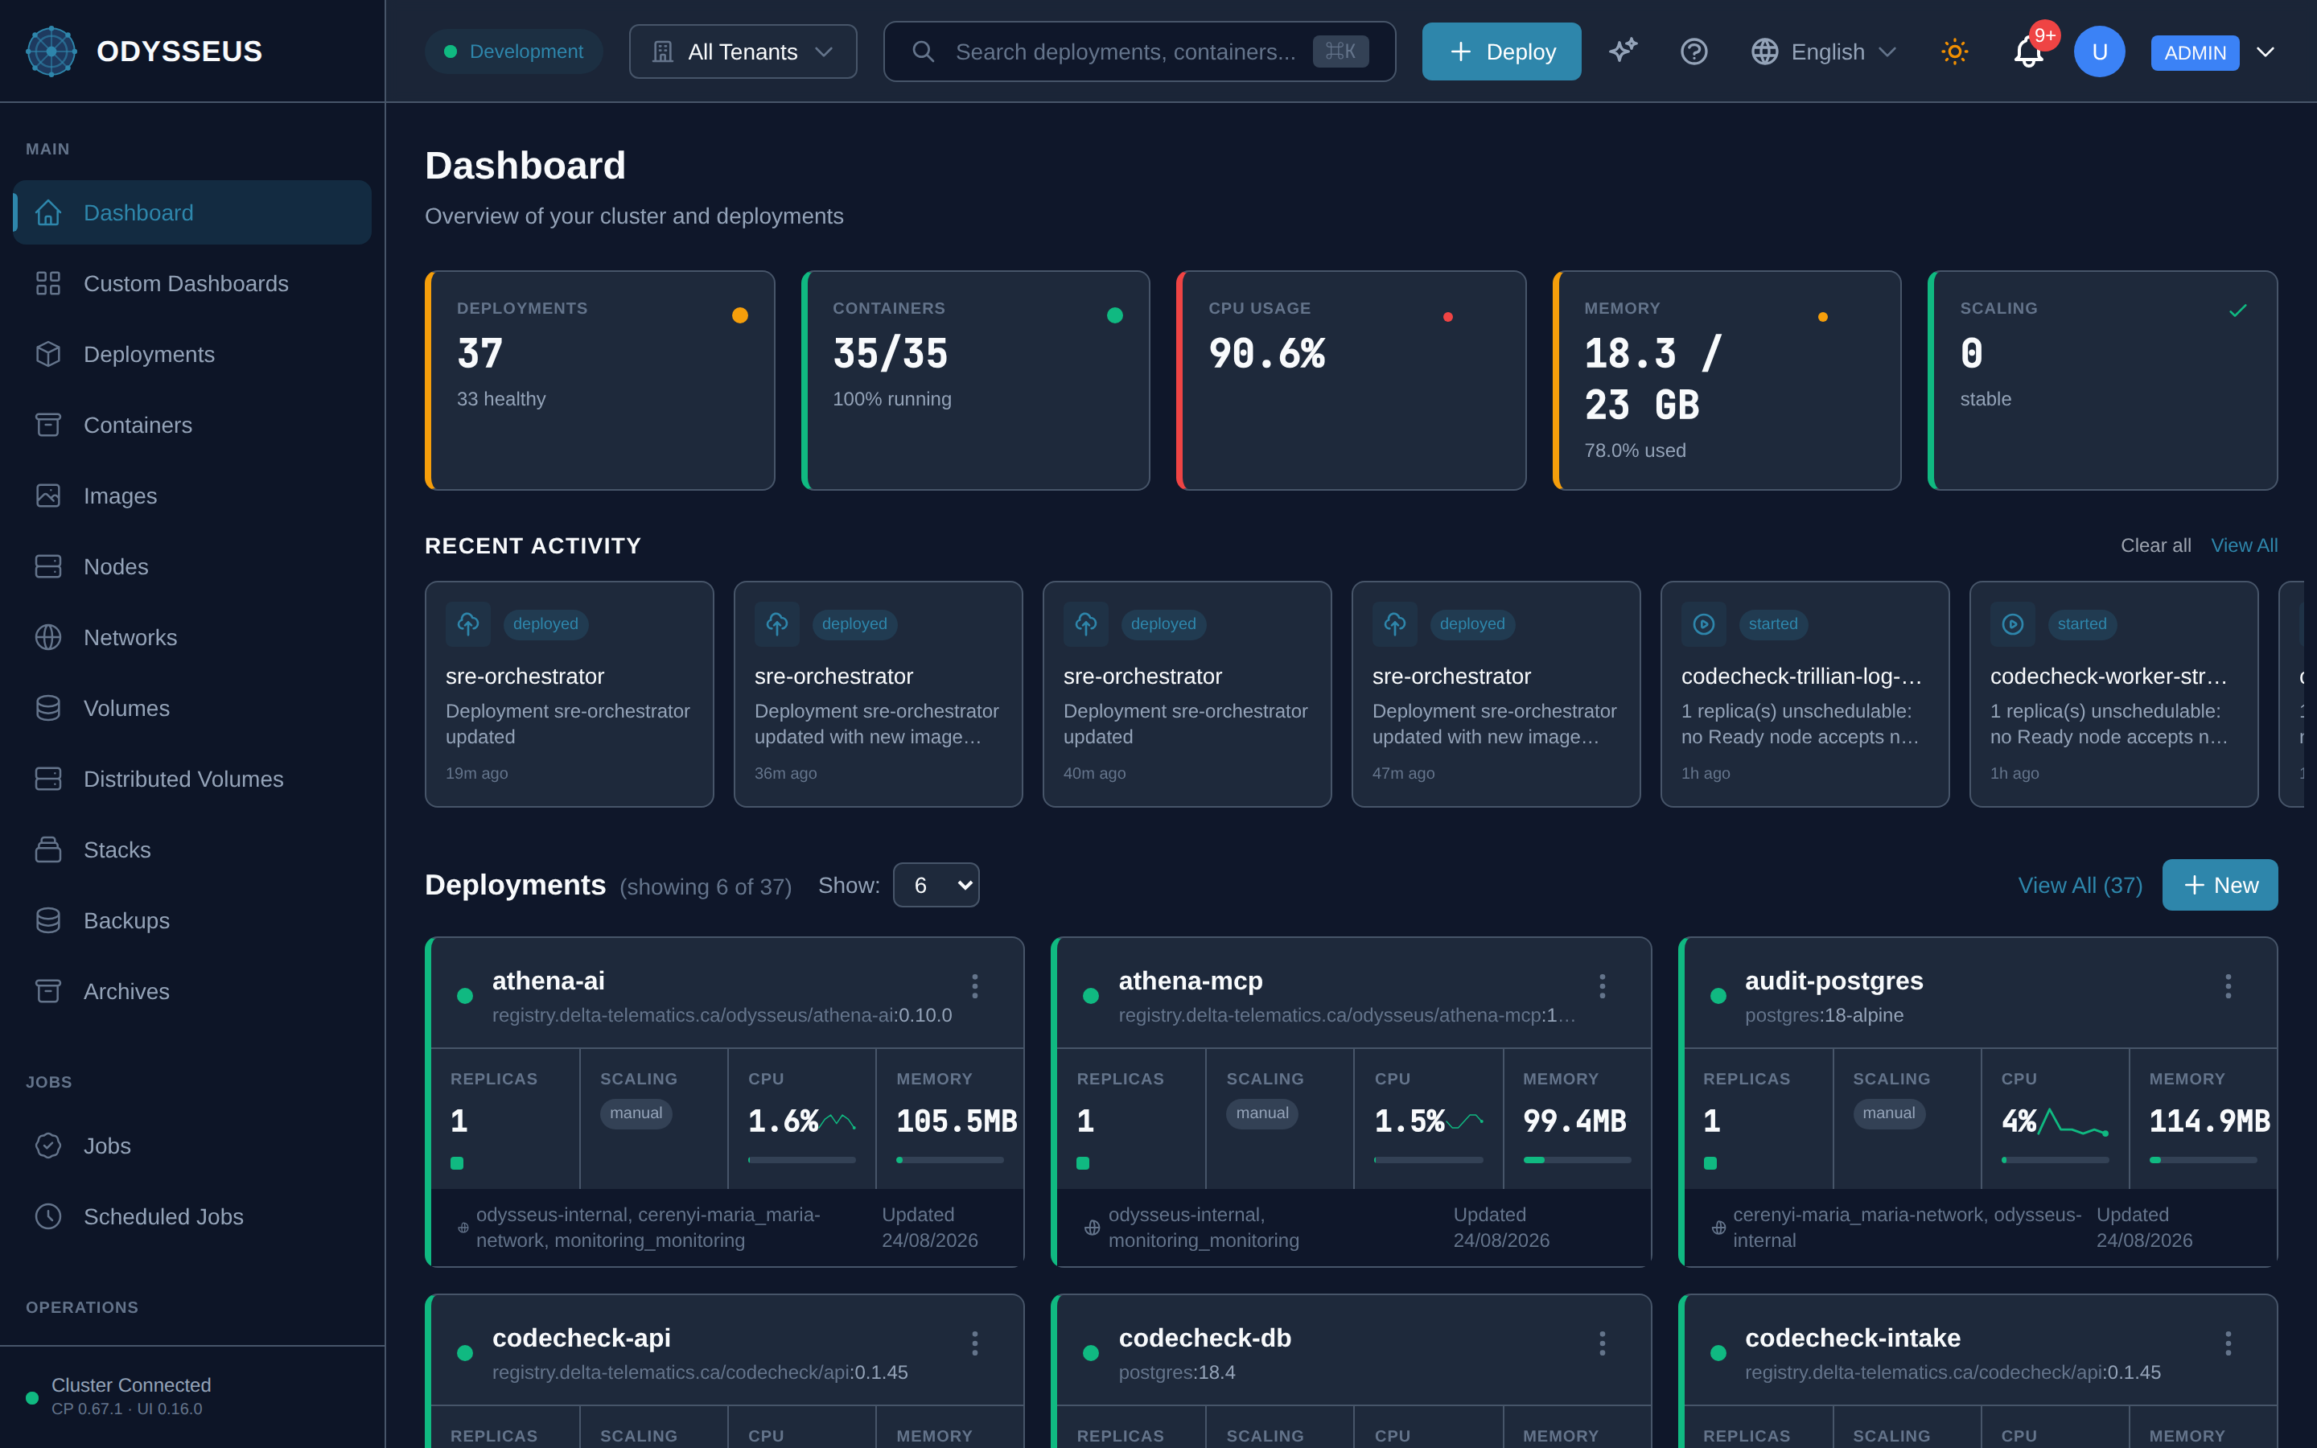Open athena-ai three-dot options menu
The image size is (2317, 1448).
pos(975,986)
